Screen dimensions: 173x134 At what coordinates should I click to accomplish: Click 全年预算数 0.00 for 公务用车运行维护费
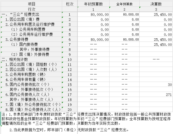pos(135,35)
